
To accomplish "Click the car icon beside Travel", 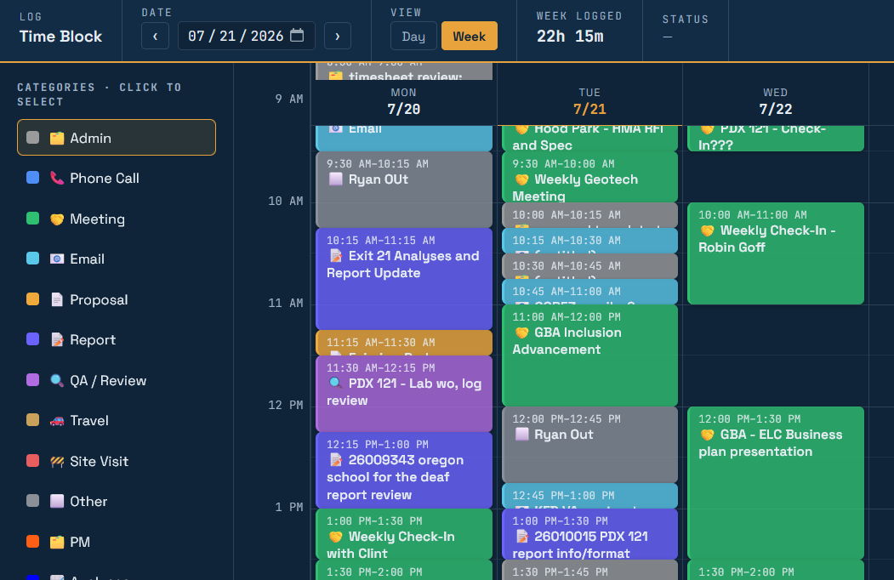I will [57, 421].
